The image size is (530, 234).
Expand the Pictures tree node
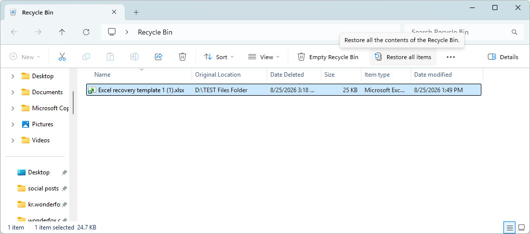(13, 124)
